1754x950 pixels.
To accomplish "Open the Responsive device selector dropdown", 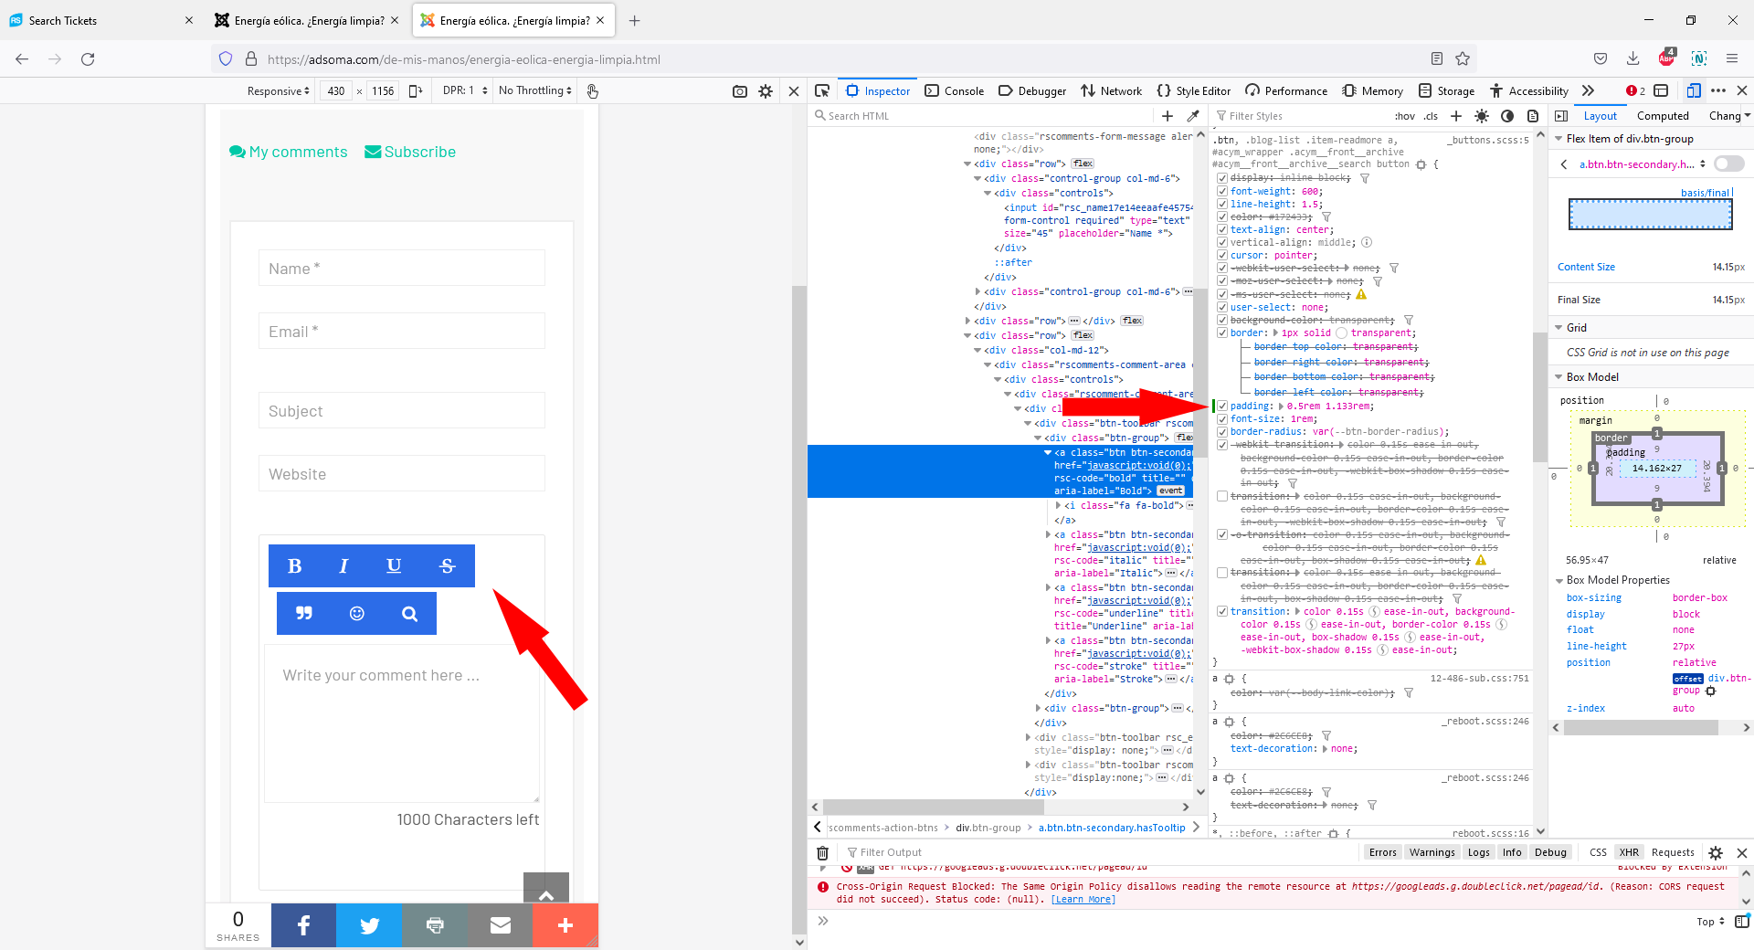I will (279, 91).
